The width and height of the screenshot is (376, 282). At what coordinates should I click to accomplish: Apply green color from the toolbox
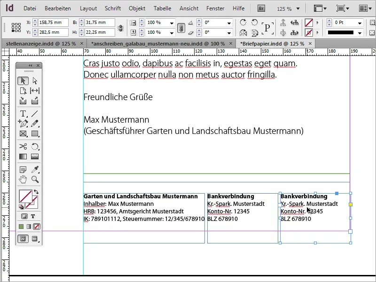click(x=21, y=227)
